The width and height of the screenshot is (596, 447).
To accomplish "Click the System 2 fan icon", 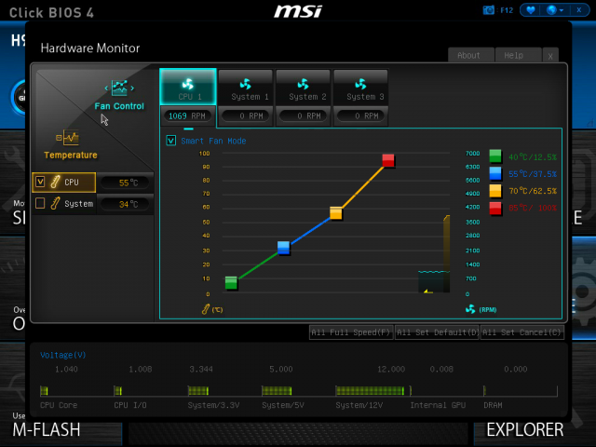I will (303, 84).
